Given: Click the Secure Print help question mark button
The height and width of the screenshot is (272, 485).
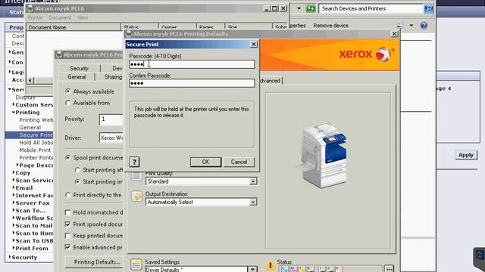Looking at the screenshot, I should coord(134,162).
